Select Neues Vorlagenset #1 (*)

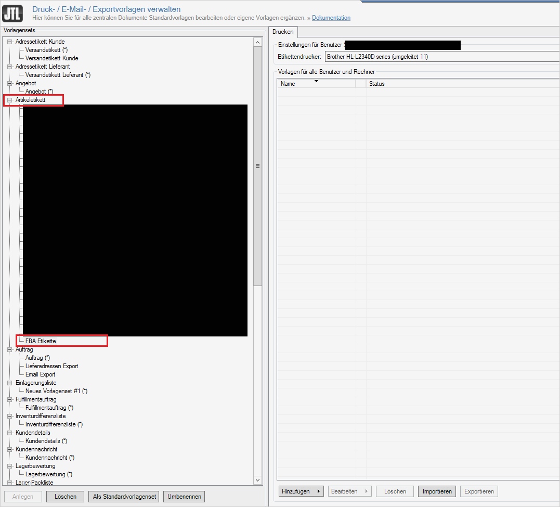[x=57, y=391]
